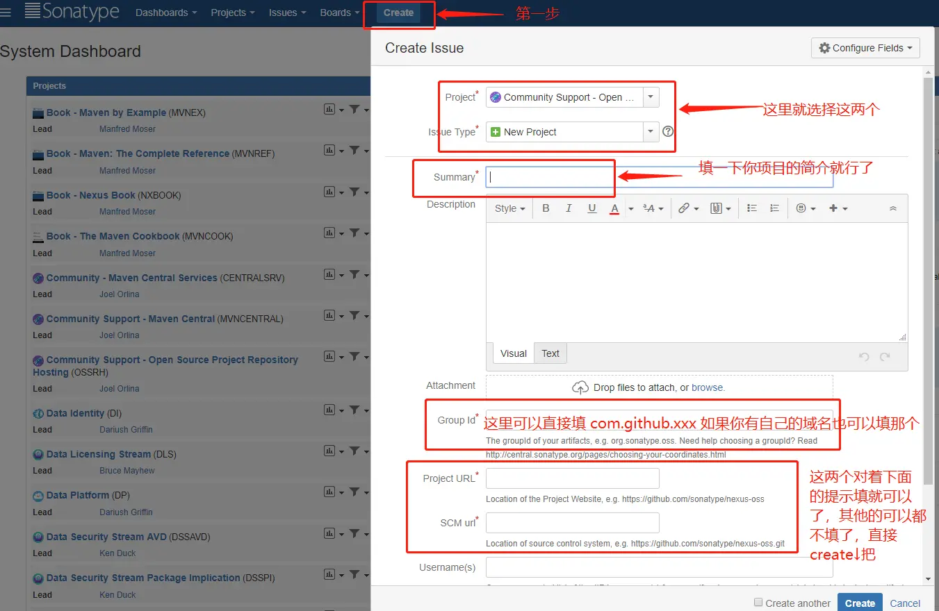Open the emoticon picker
939x611 pixels.
[806, 208]
